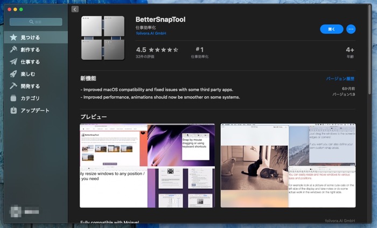Image resolution: width=377 pixels, height=228 pixels.
Task: Click the 新機能 heading
Action: (x=88, y=79)
